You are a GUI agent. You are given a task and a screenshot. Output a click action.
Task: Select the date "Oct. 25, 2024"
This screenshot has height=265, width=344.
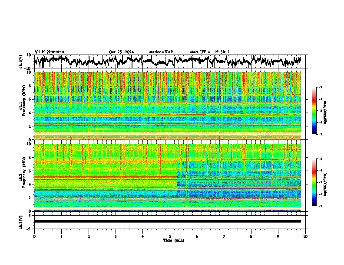[121, 52]
